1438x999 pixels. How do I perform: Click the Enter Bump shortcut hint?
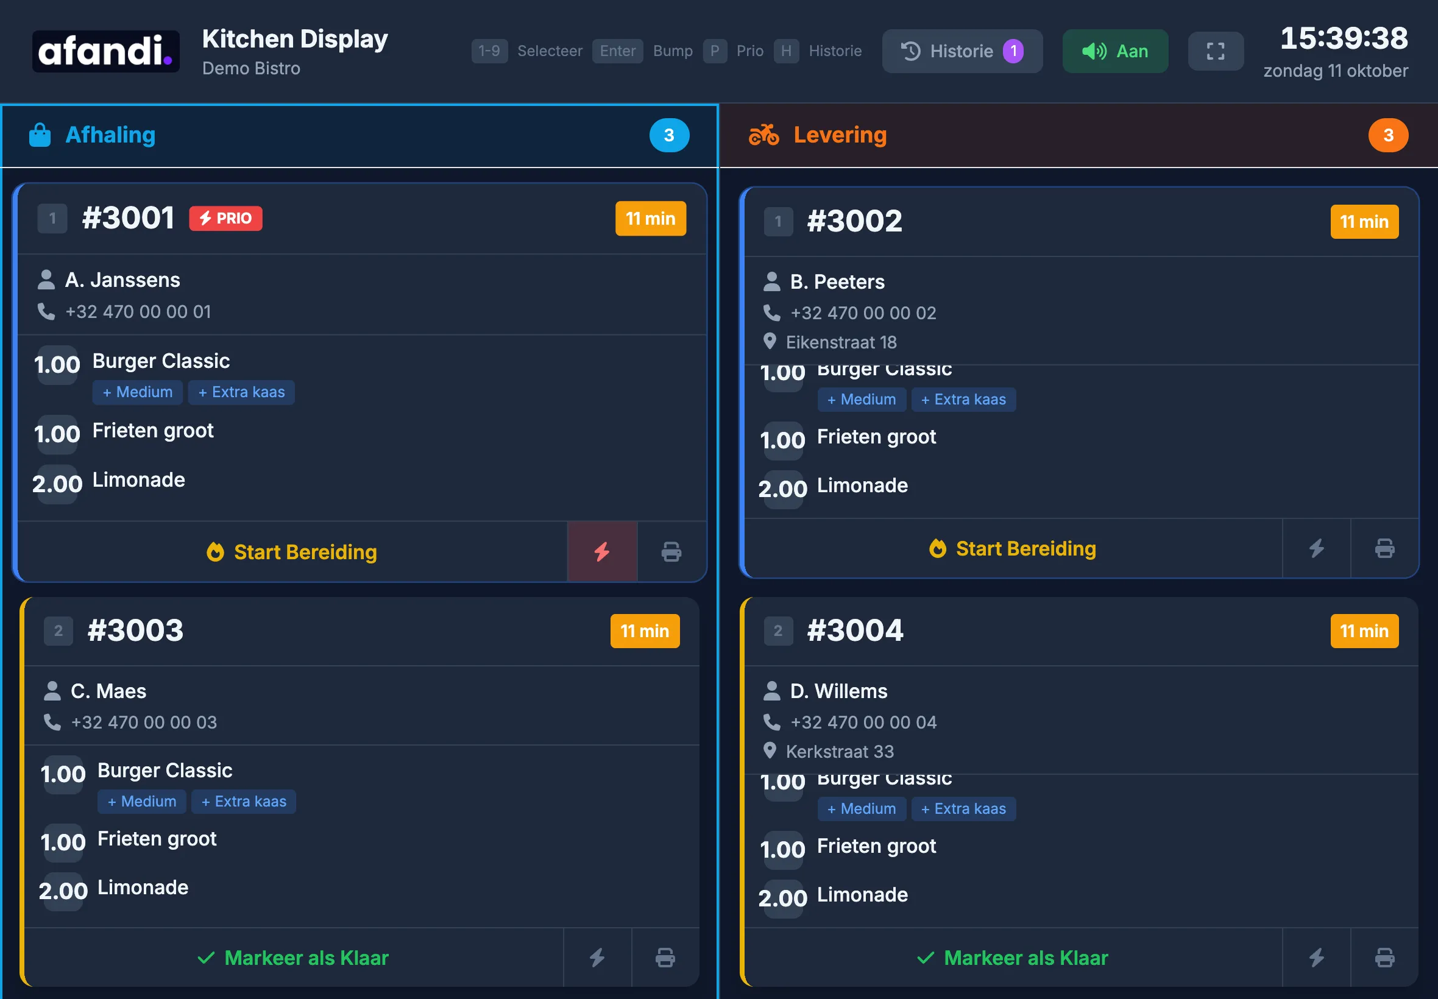click(642, 51)
